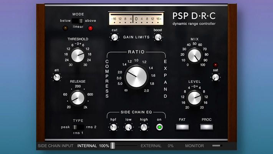This screenshot has width=273, height=154.
Task: Click the Monitor switch
Action: 217,146
